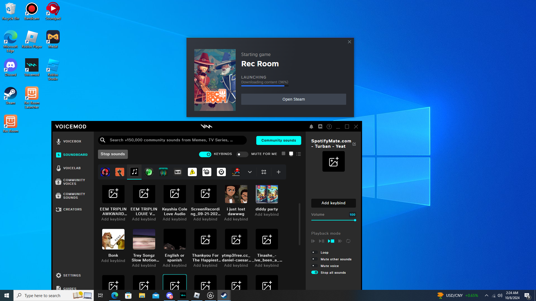
Task: Click the help question mark icon
Action: 329,127
